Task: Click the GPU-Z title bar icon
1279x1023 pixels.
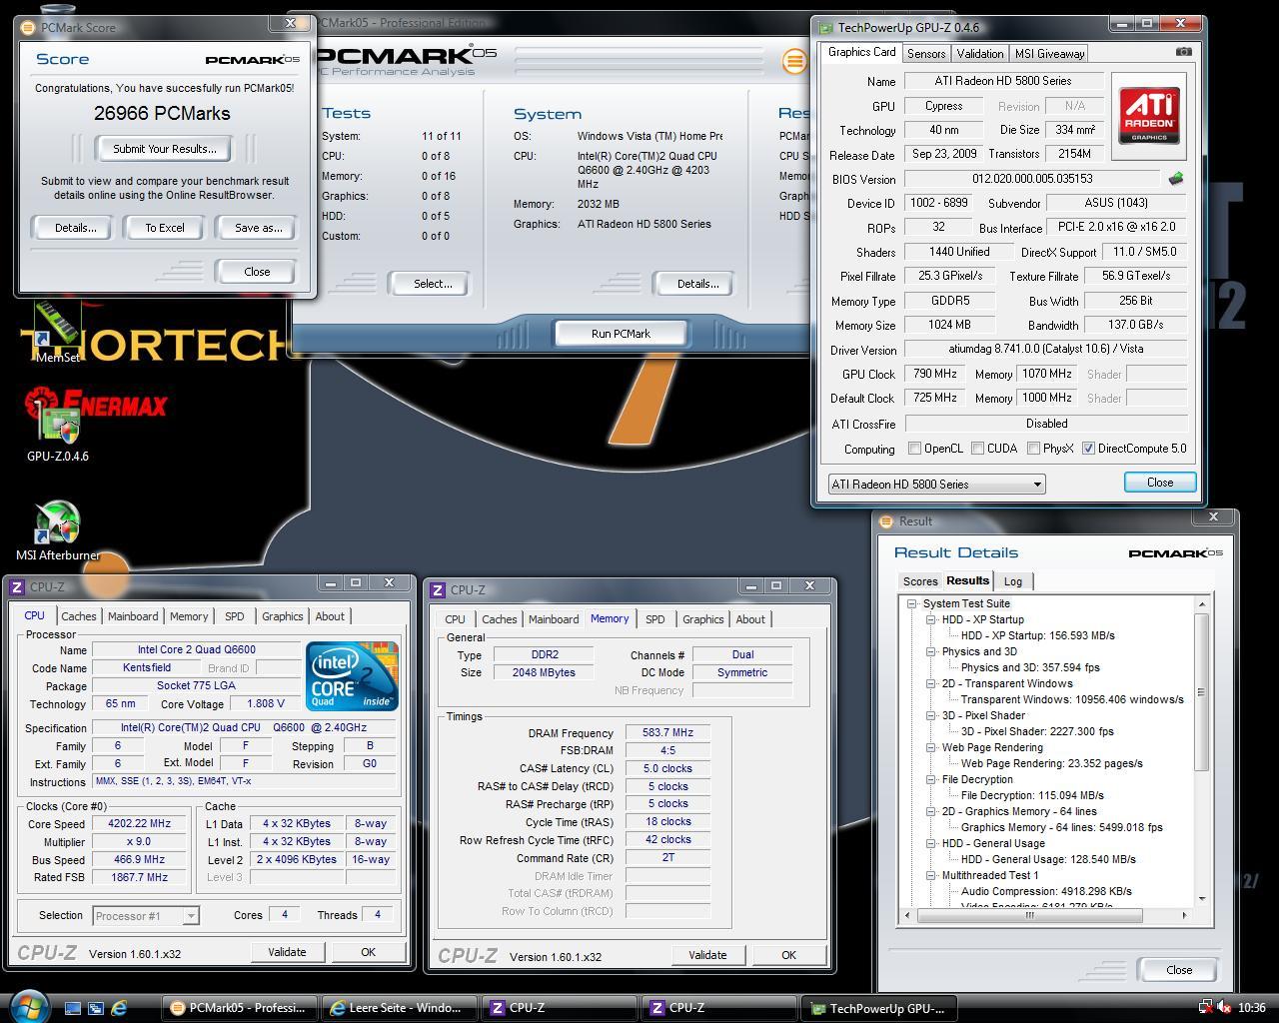Action: 825,28
